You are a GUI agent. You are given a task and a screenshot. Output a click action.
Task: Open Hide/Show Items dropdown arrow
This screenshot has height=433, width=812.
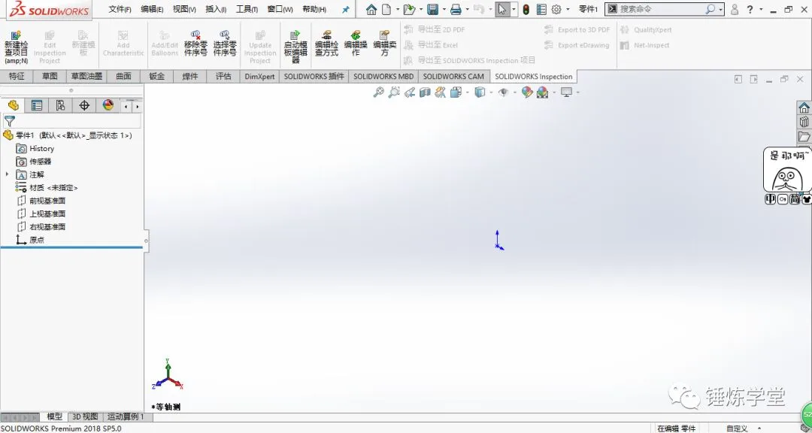point(514,92)
